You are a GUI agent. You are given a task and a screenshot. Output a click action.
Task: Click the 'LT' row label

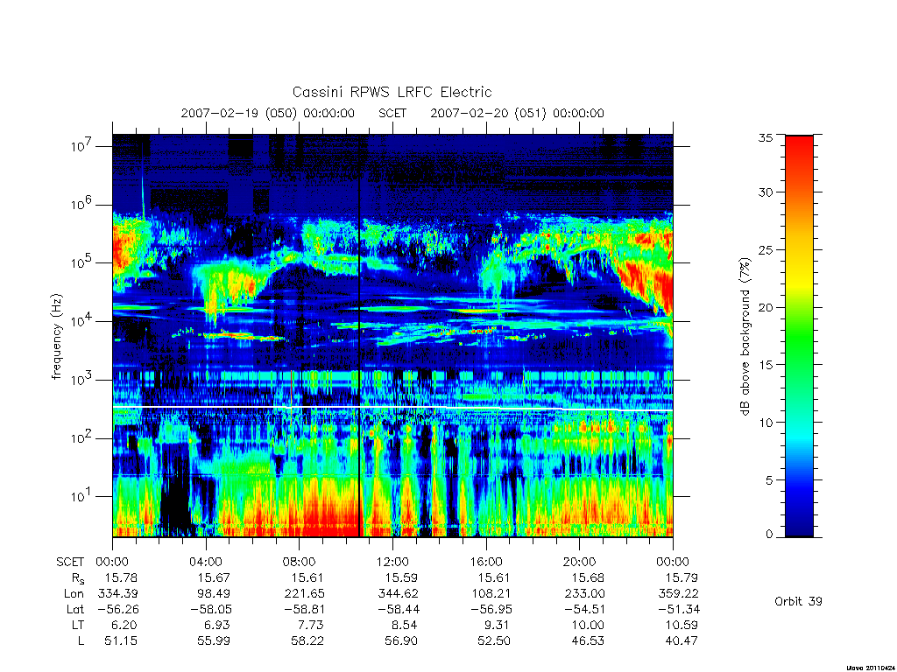coord(78,625)
